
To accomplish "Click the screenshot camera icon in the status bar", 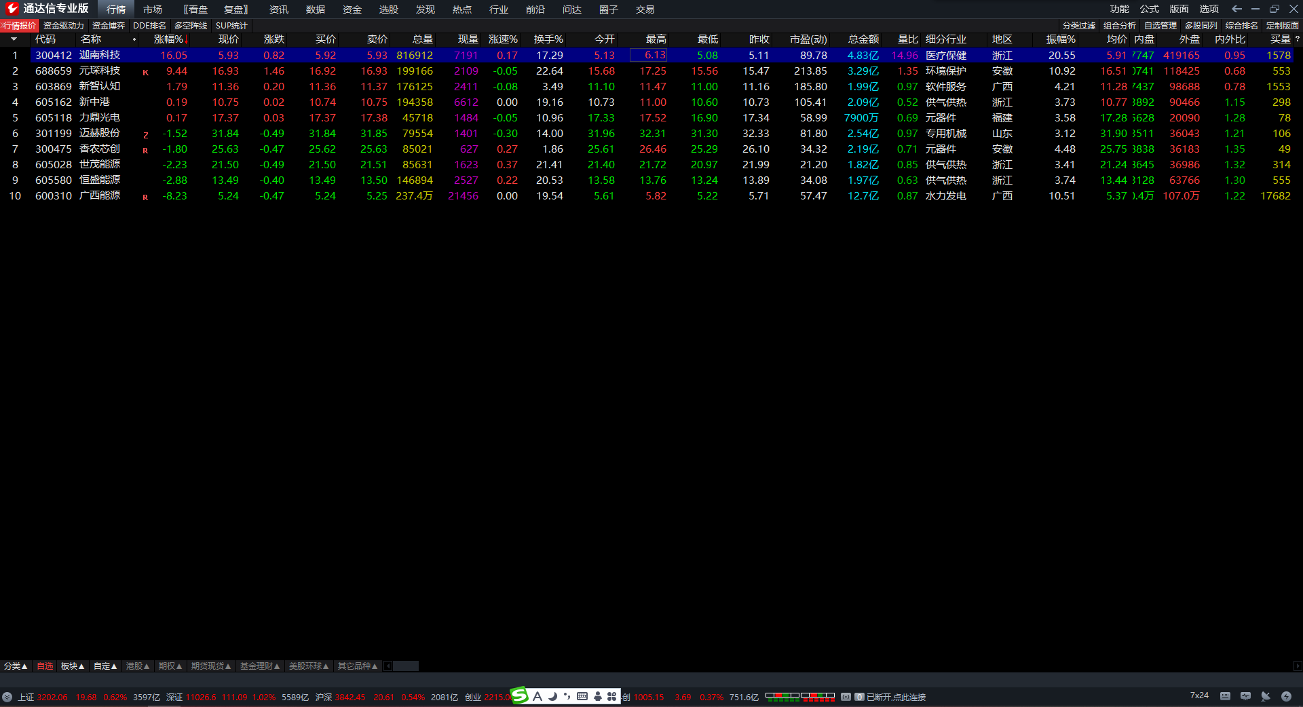I will 846,697.
